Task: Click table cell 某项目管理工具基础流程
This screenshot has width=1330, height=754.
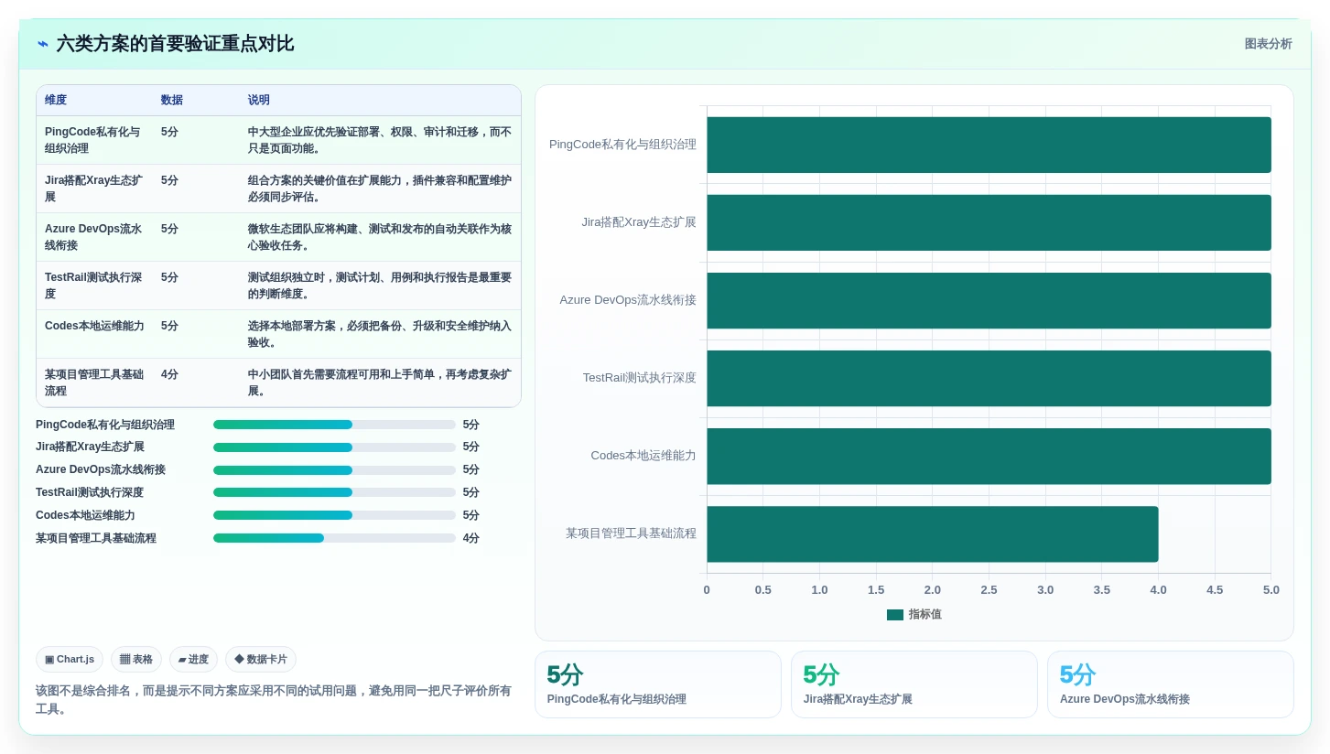Action: click(x=94, y=382)
